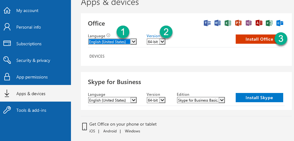Click the PowerPoint app icon
The height and width of the screenshot is (141, 294).
pos(238,23)
